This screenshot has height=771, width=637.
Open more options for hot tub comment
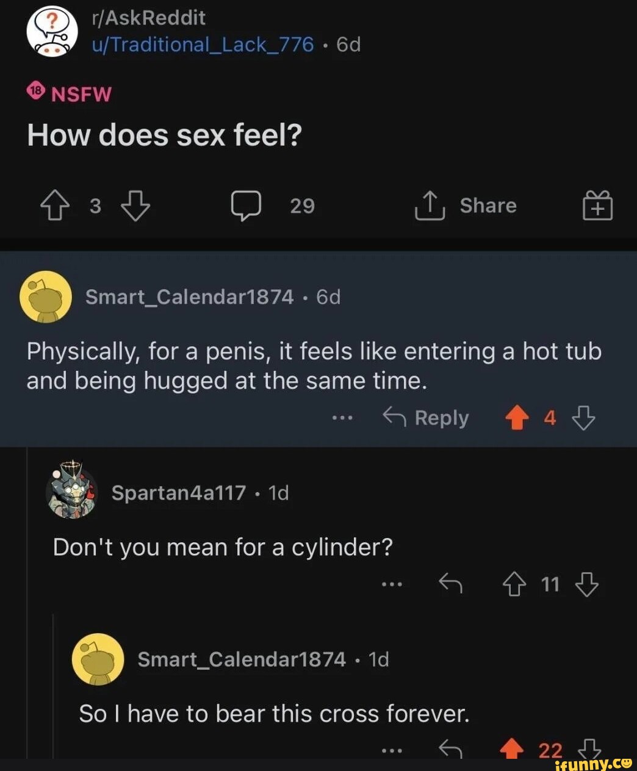pyautogui.click(x=342, y=418)
